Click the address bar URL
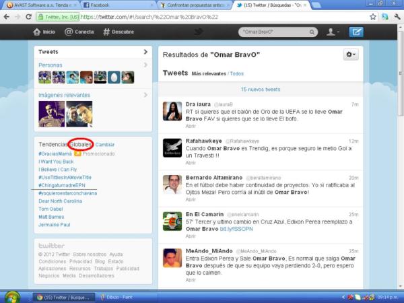Screen dimensions: 404x303 (149, 17)
